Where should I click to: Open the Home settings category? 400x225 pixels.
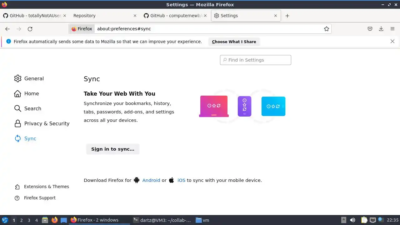[x=27, y=93]
